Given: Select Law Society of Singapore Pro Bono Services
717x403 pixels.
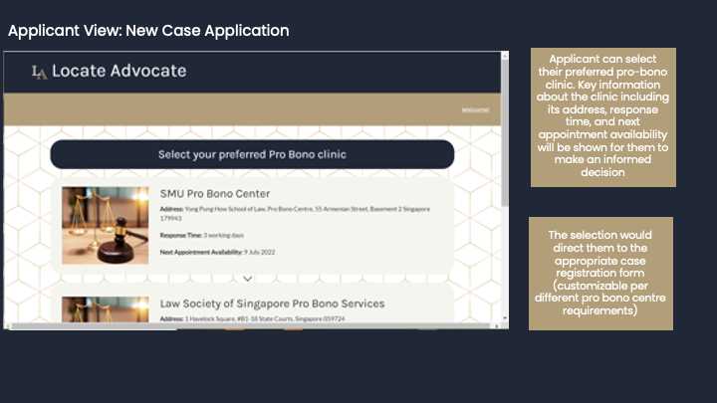Looking at the screenshot, I should (x=272, y=303).
